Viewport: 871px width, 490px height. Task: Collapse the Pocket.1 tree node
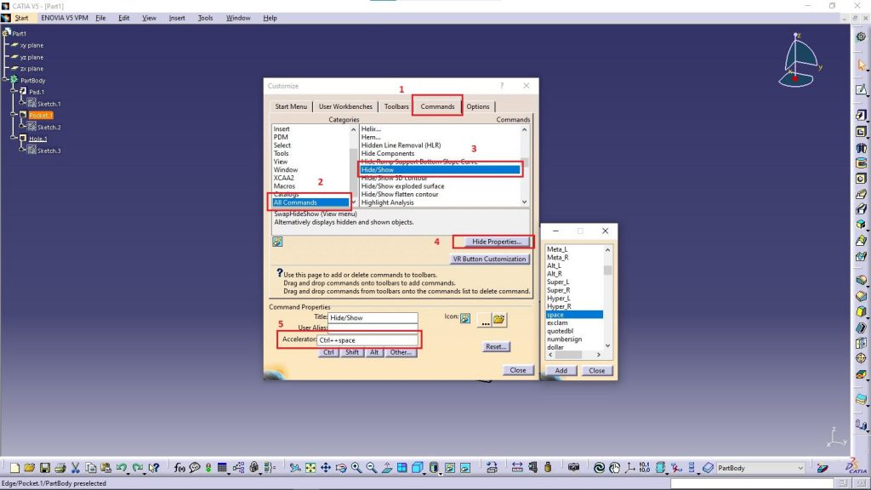[14, 115]
